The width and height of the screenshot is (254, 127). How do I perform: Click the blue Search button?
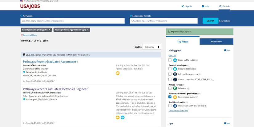pyautogui.click(x=210, y=21)
